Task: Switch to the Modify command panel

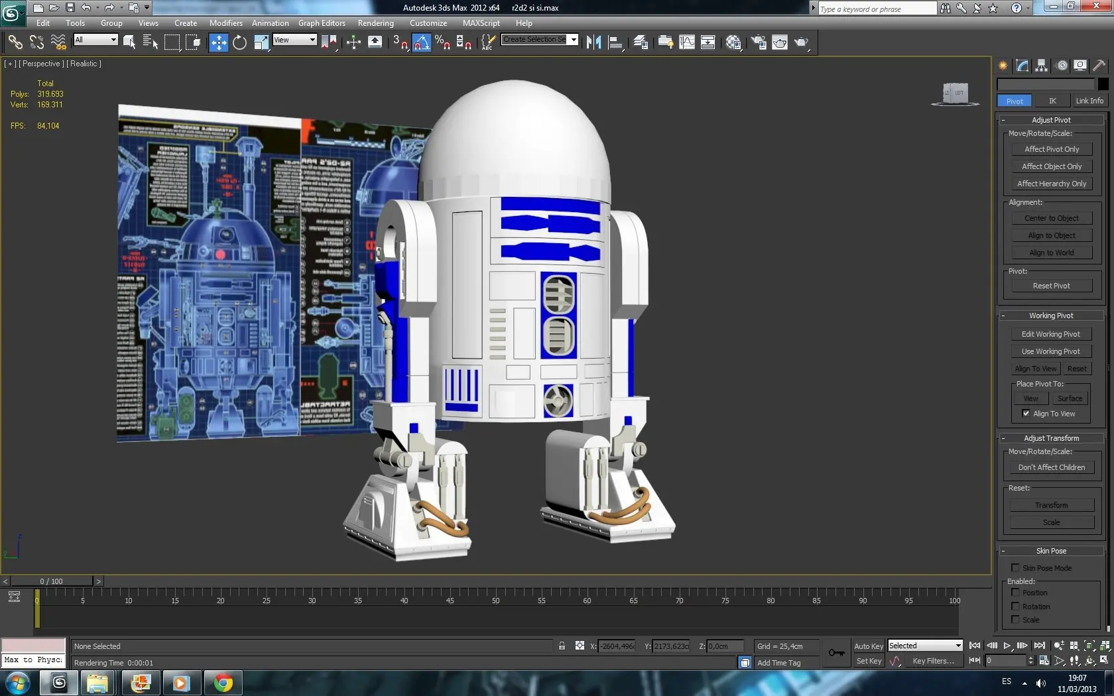Action: click(x=1022, y=65)
